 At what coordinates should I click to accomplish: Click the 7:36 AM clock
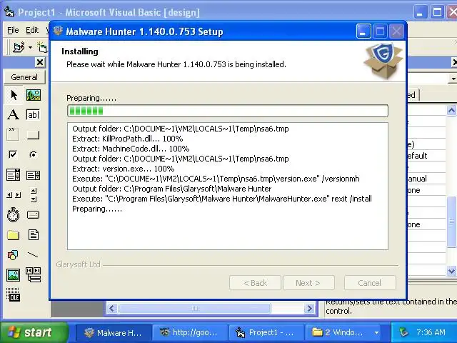click(431, 332)
